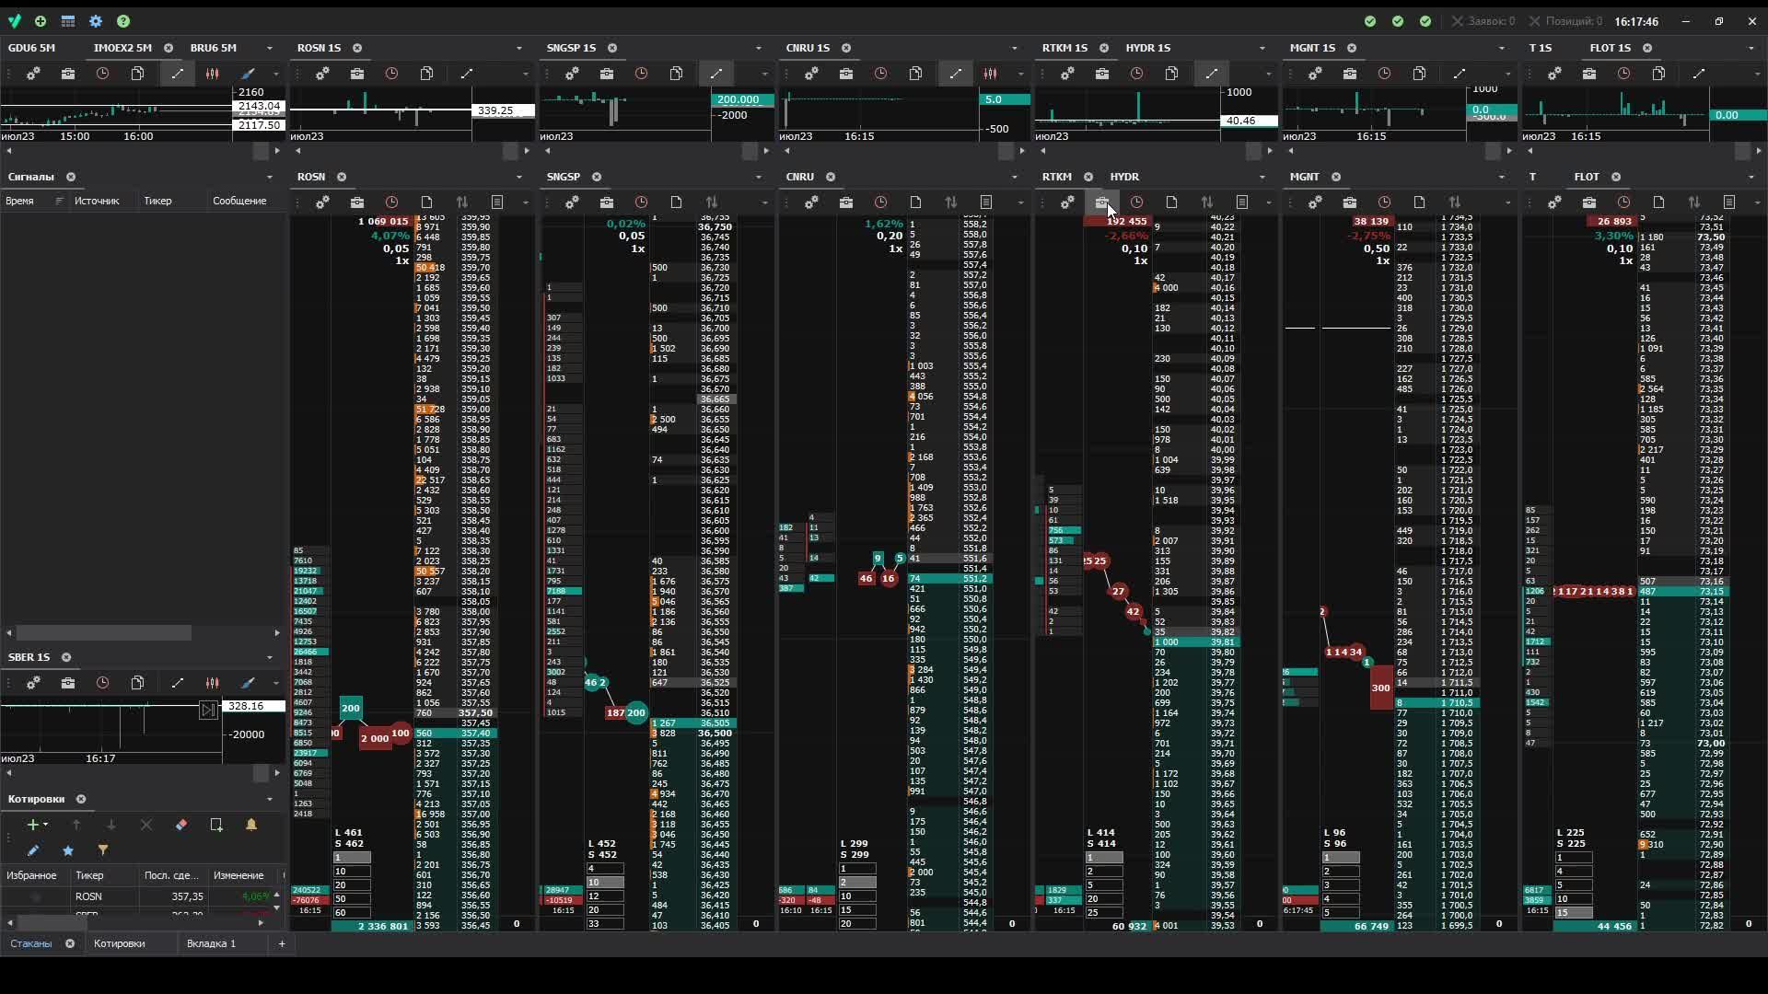1768x994 pixels.
Task: Expand the Сигналы panel dropdown arrow
Action: pyautogui.click(x=270, y=177)
